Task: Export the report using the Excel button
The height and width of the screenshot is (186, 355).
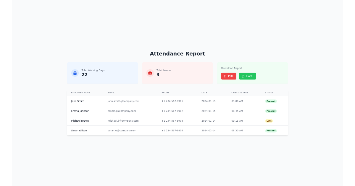Action: tap(247, 76)
